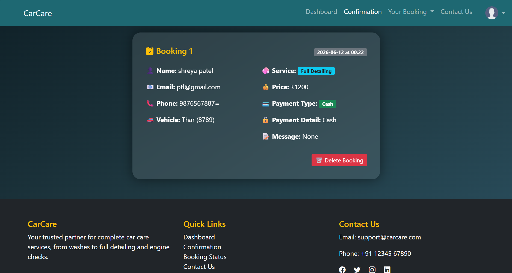This screenshot has width=512, height=273.
Task: Click the yellow Contact Us footer heading
Action: pyautogui.click(x=359, y=224)
